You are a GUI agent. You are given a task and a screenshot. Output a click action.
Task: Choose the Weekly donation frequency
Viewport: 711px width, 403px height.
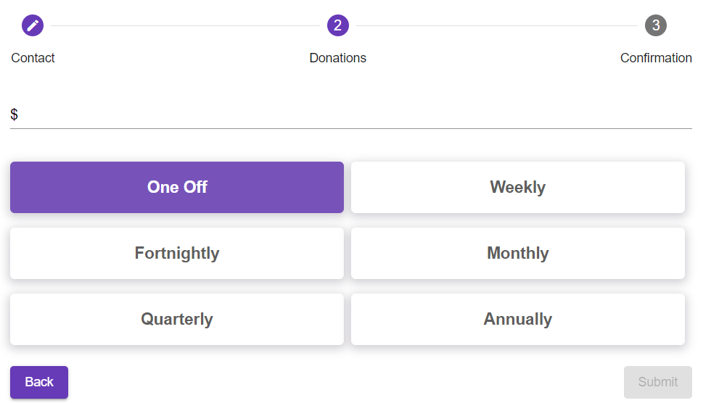pos(518,187)
